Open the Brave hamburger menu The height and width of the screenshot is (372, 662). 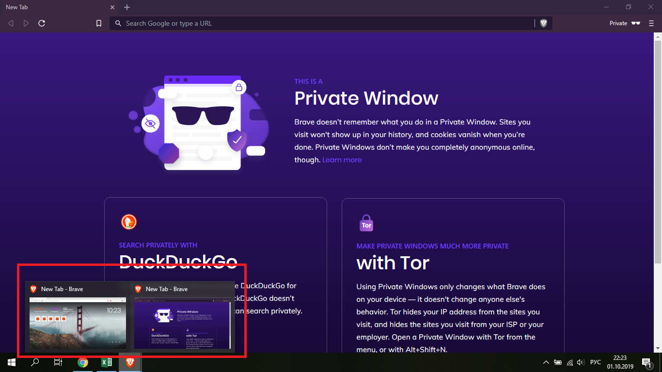point(651,23)
